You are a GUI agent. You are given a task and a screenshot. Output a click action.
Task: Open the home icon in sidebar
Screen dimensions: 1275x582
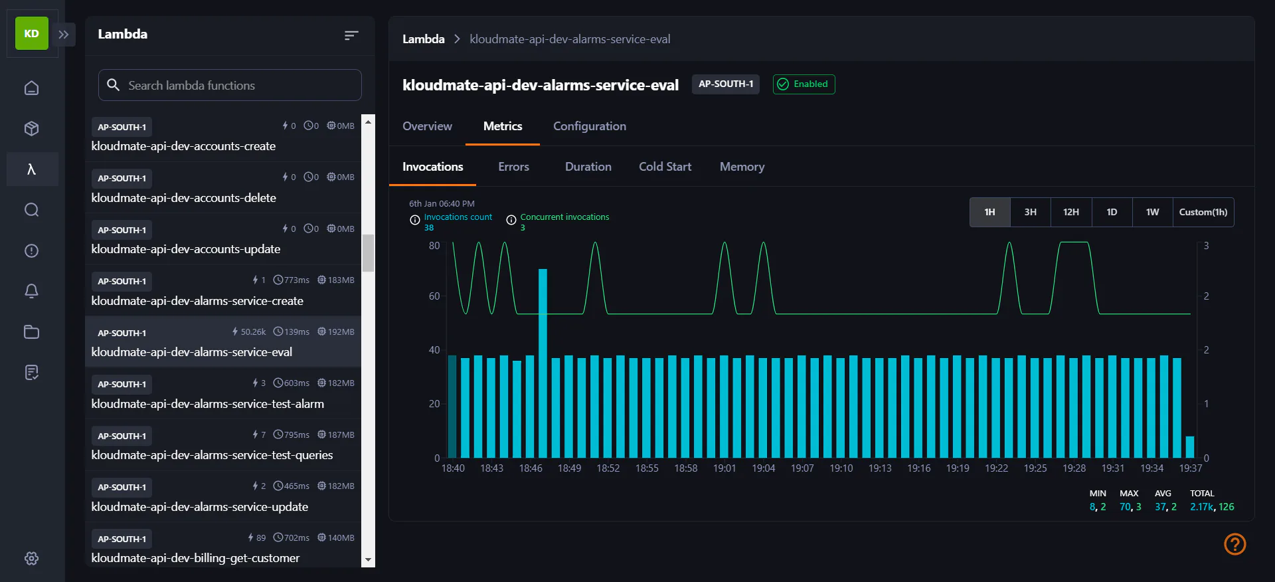tap(31, 88)
